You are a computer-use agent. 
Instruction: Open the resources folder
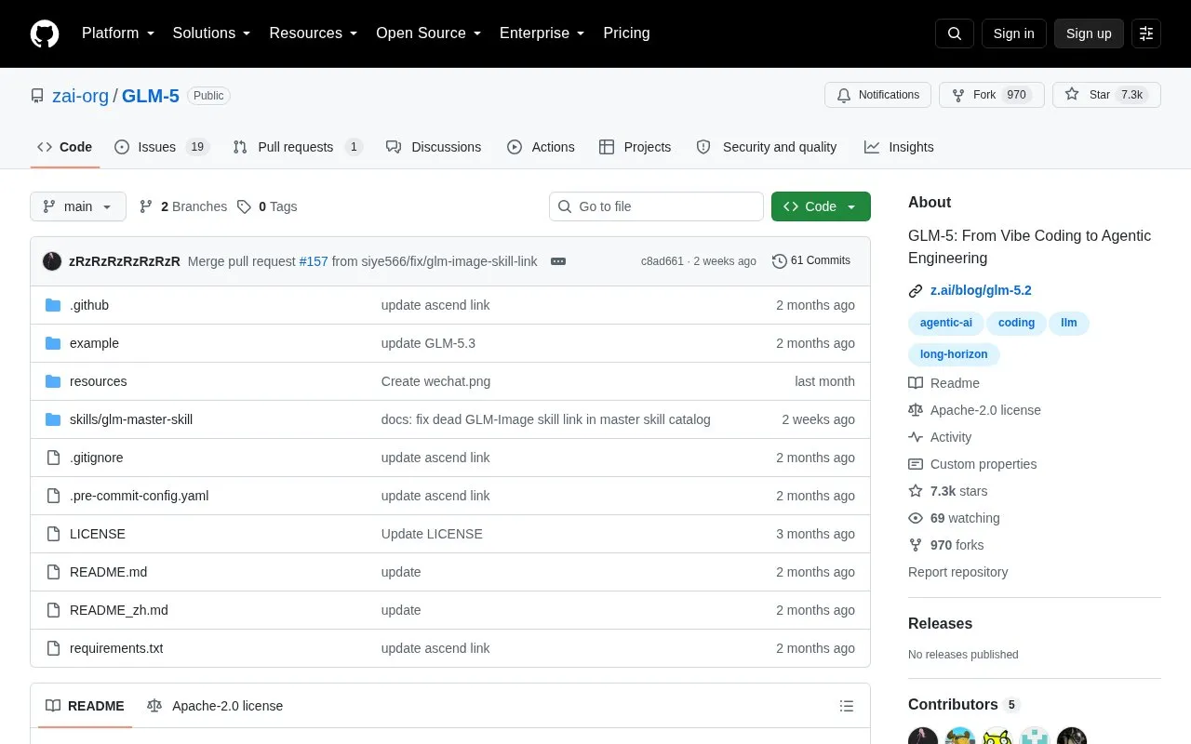98,381
